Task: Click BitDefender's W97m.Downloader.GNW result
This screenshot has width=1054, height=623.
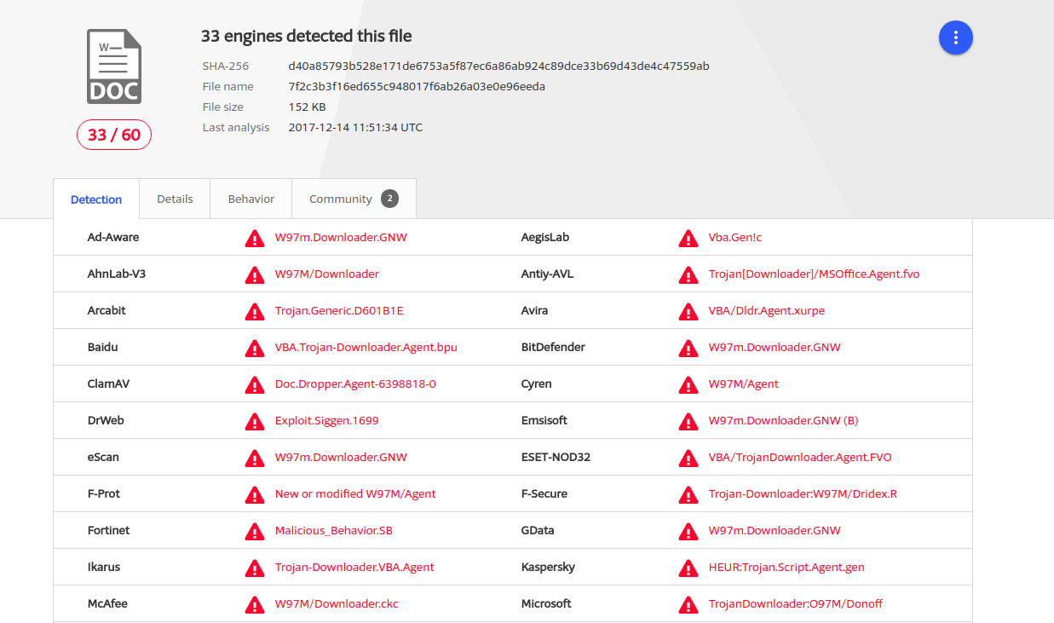Action: pyautogui.click(x=775, y=347)
